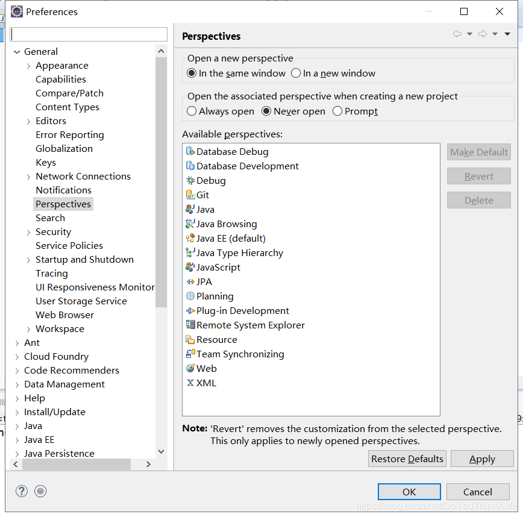
Task: Click the Git perspective icon
Action: pos(190,195)
